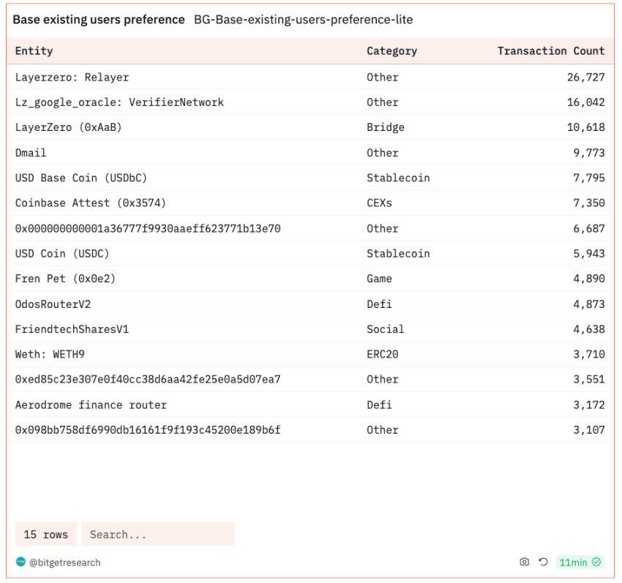Select the Layerzero: Relayer entity cell
622x583 pixels.
point(72,77)
